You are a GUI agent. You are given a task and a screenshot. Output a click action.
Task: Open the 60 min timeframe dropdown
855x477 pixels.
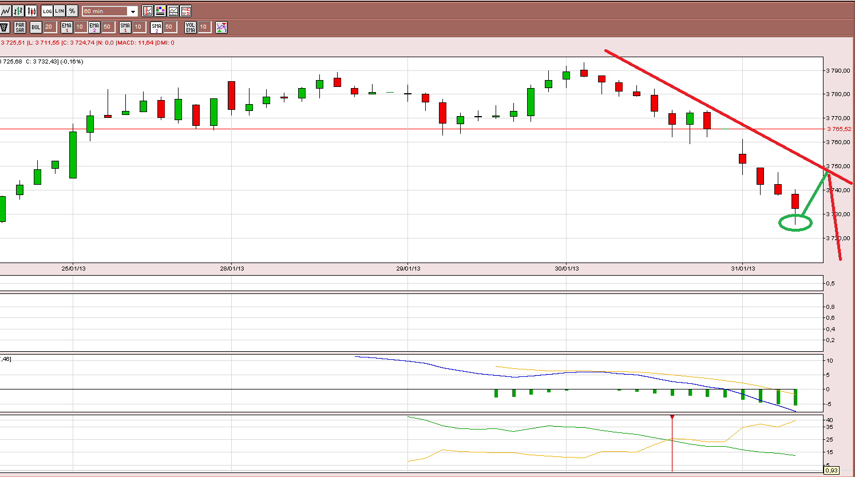pyautogui.click(x=110, y=11)
